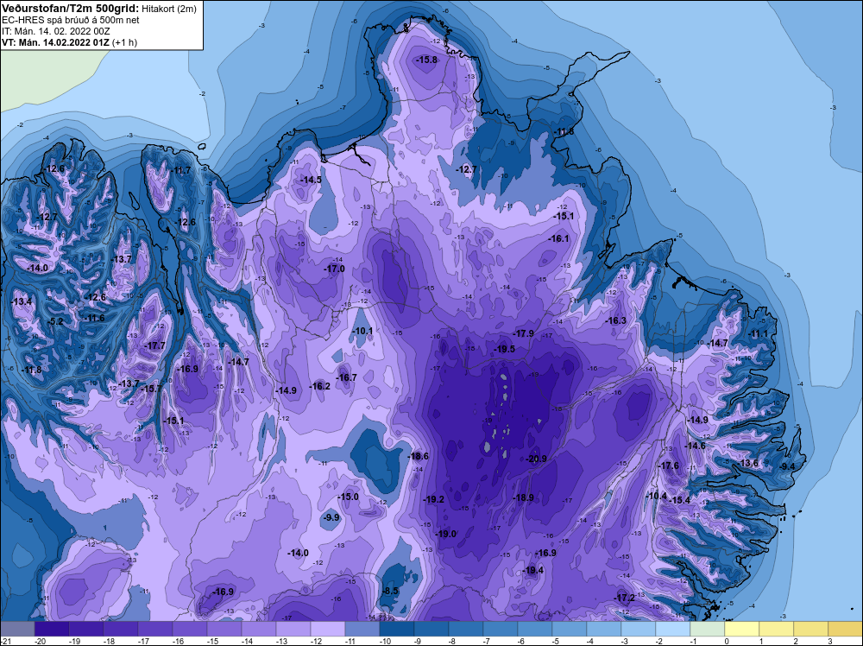Select the orange-yellow legend swatch labeled 3

click(845, 629)
